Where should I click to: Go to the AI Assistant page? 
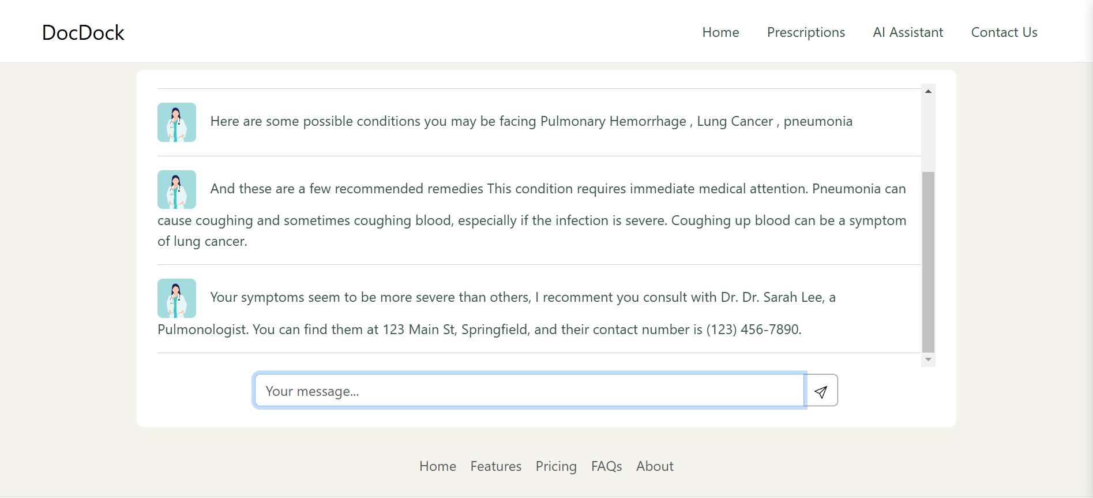pyautogui.click(x=908, y=32)
